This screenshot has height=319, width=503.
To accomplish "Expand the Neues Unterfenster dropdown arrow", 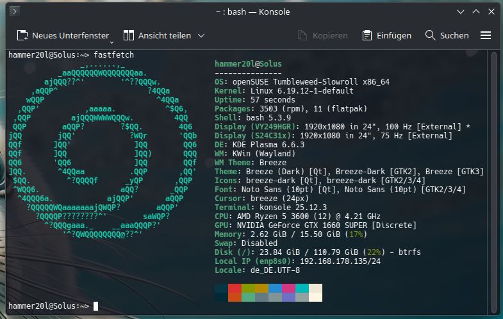I will 111,42.
